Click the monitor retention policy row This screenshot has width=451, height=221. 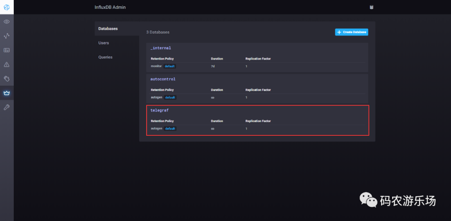[x=258, y=66]
